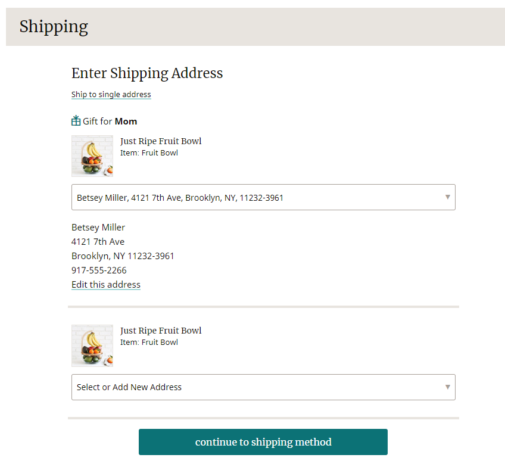Click the arrow on the Betsey Miller dropdown
The image size is (505, 467).
coord(447,197)
